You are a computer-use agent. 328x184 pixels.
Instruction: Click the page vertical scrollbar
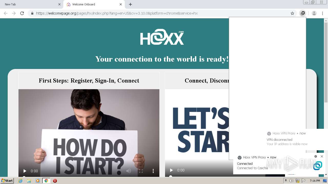click(x=326, y=63)
